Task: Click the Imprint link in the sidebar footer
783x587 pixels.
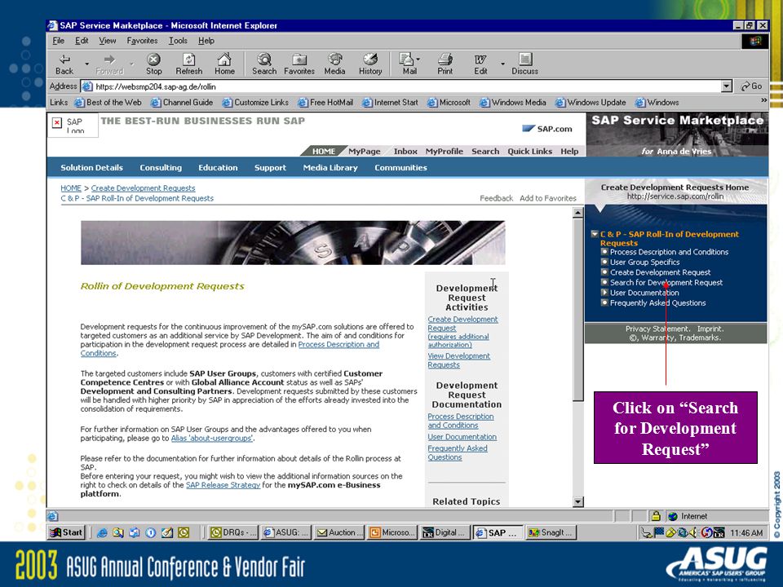Action: point(710,329)
